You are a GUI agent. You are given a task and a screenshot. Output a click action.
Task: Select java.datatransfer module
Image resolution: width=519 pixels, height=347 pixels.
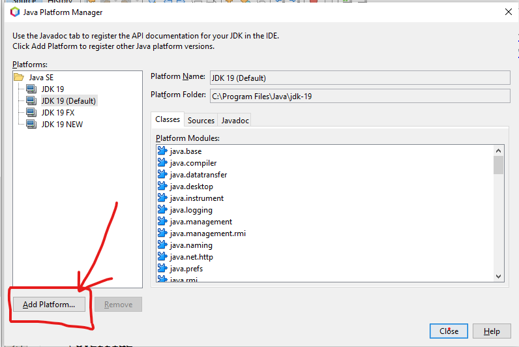coord(198,175)
